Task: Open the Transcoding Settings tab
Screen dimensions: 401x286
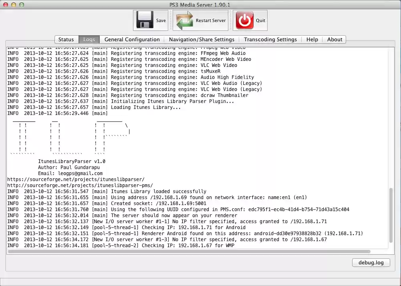Action: click(270, 39)
